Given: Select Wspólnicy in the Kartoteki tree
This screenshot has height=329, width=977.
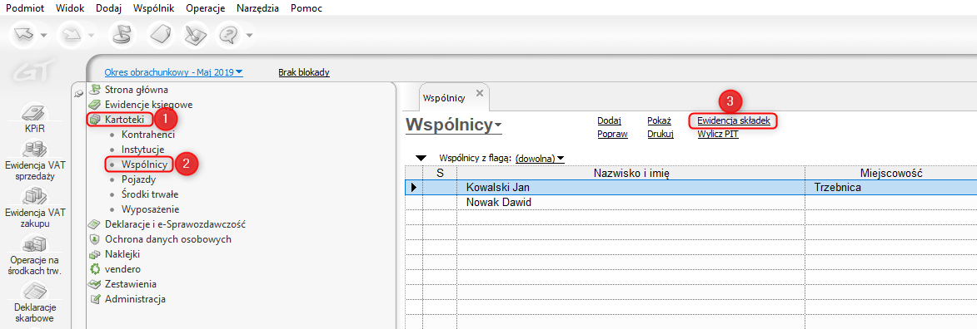Looking at the screenshot, I should click(x=145, y=164).
